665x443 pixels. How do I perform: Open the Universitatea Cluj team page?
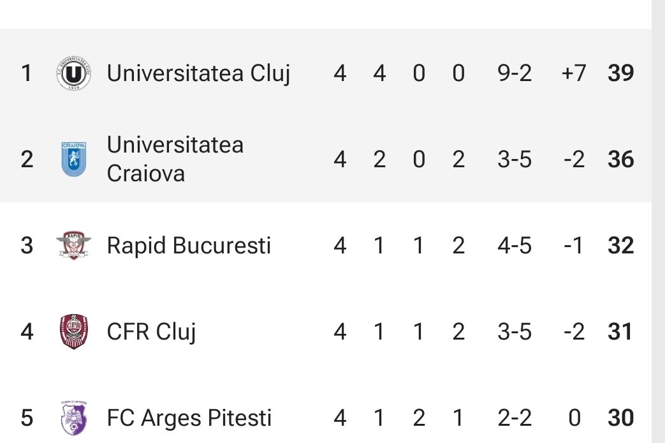[x=198, y=74]
